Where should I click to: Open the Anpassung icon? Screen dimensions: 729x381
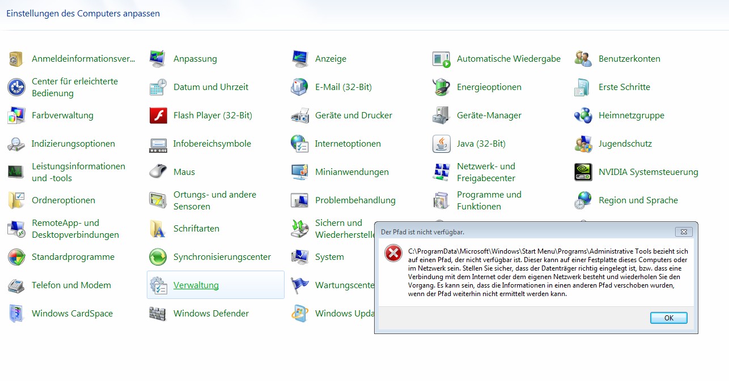pyautogui.click(x=158, y=58)
